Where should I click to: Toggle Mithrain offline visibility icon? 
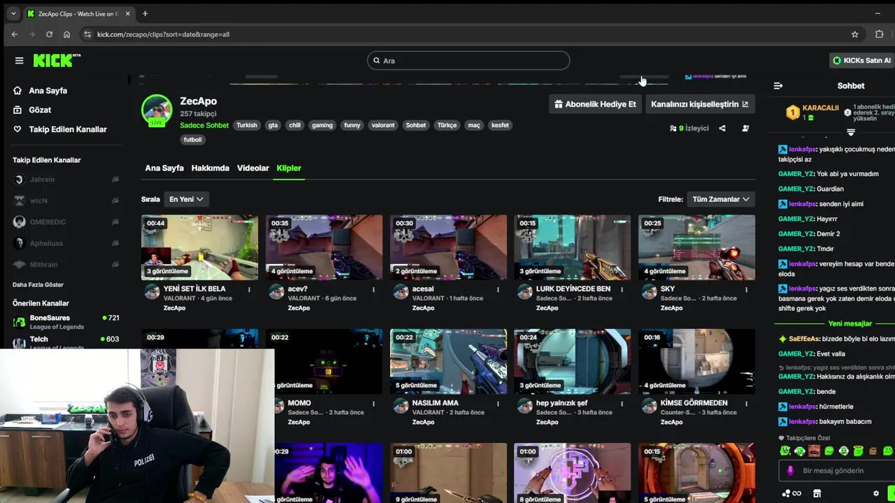click(115, 265)
